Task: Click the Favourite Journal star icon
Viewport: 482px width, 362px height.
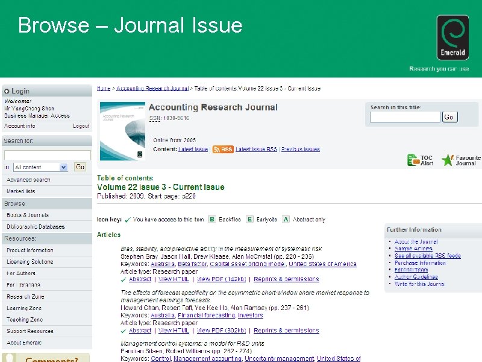Action: [x=448, y=159]
